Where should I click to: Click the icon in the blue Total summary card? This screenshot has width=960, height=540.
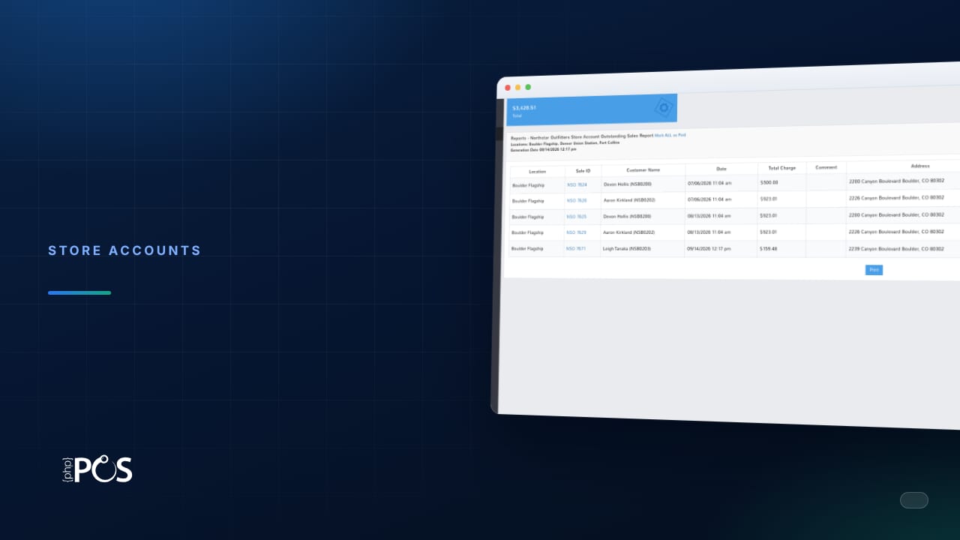point(664,108)
